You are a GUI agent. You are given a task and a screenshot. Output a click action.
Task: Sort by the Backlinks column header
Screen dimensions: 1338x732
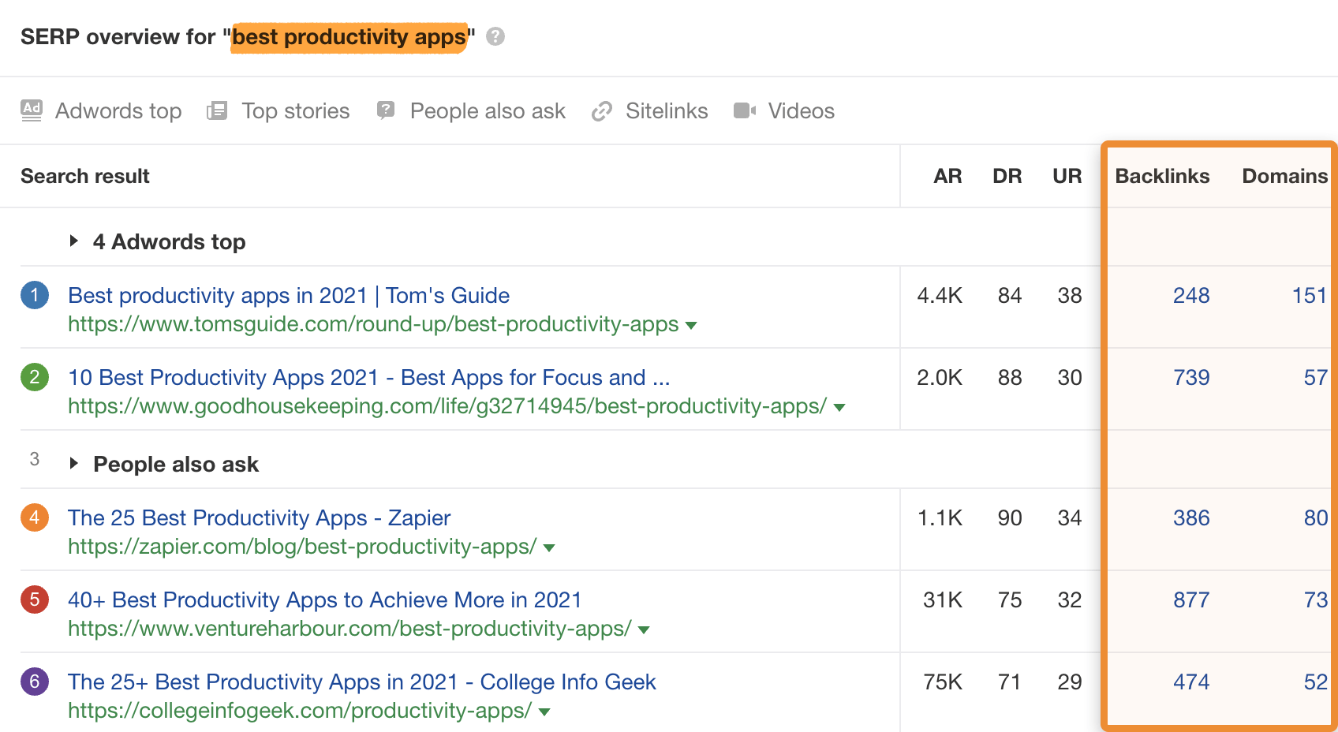tap(1161, 176)
